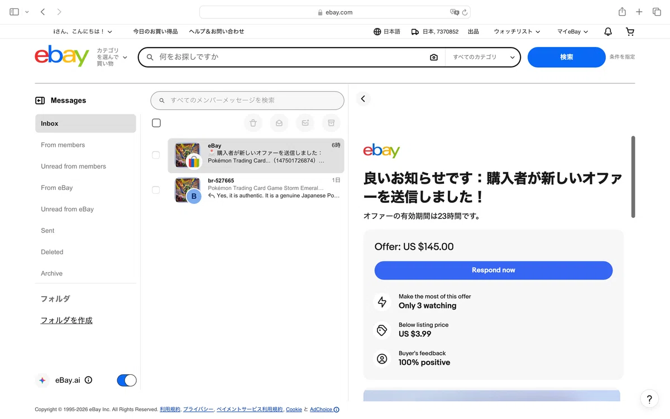Click ペイメントサービス利用規約 footer link
Viewport: 670px width, 419px height.
click(x=250, y=410)
